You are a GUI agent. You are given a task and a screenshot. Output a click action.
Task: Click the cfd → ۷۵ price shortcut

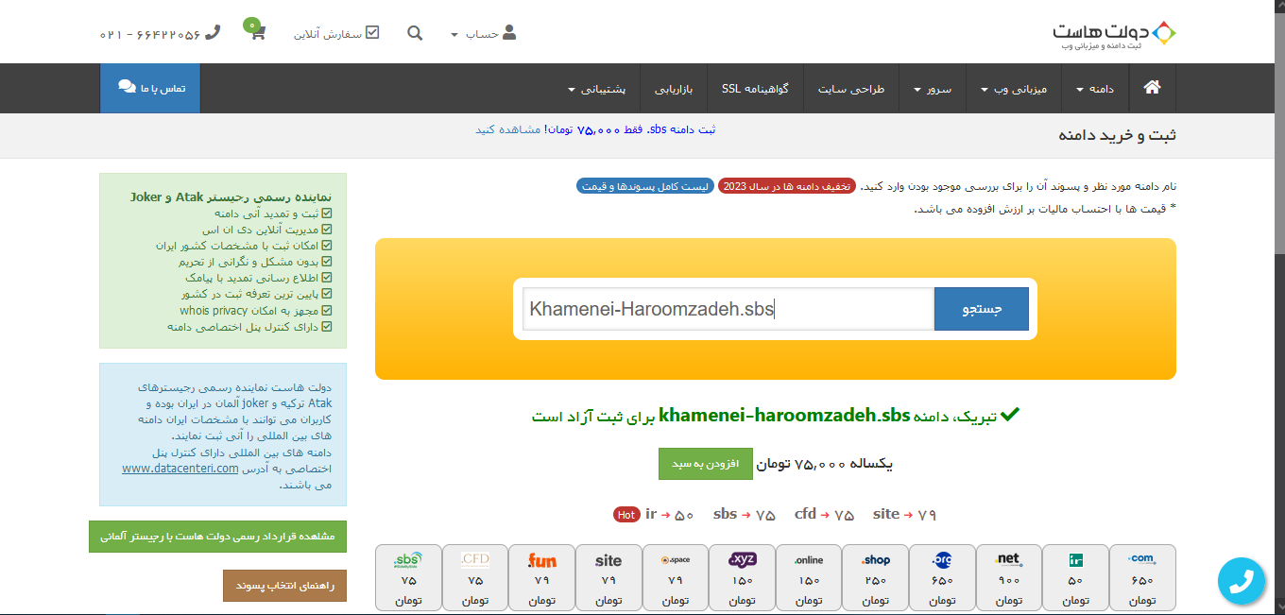pos(824,515)
